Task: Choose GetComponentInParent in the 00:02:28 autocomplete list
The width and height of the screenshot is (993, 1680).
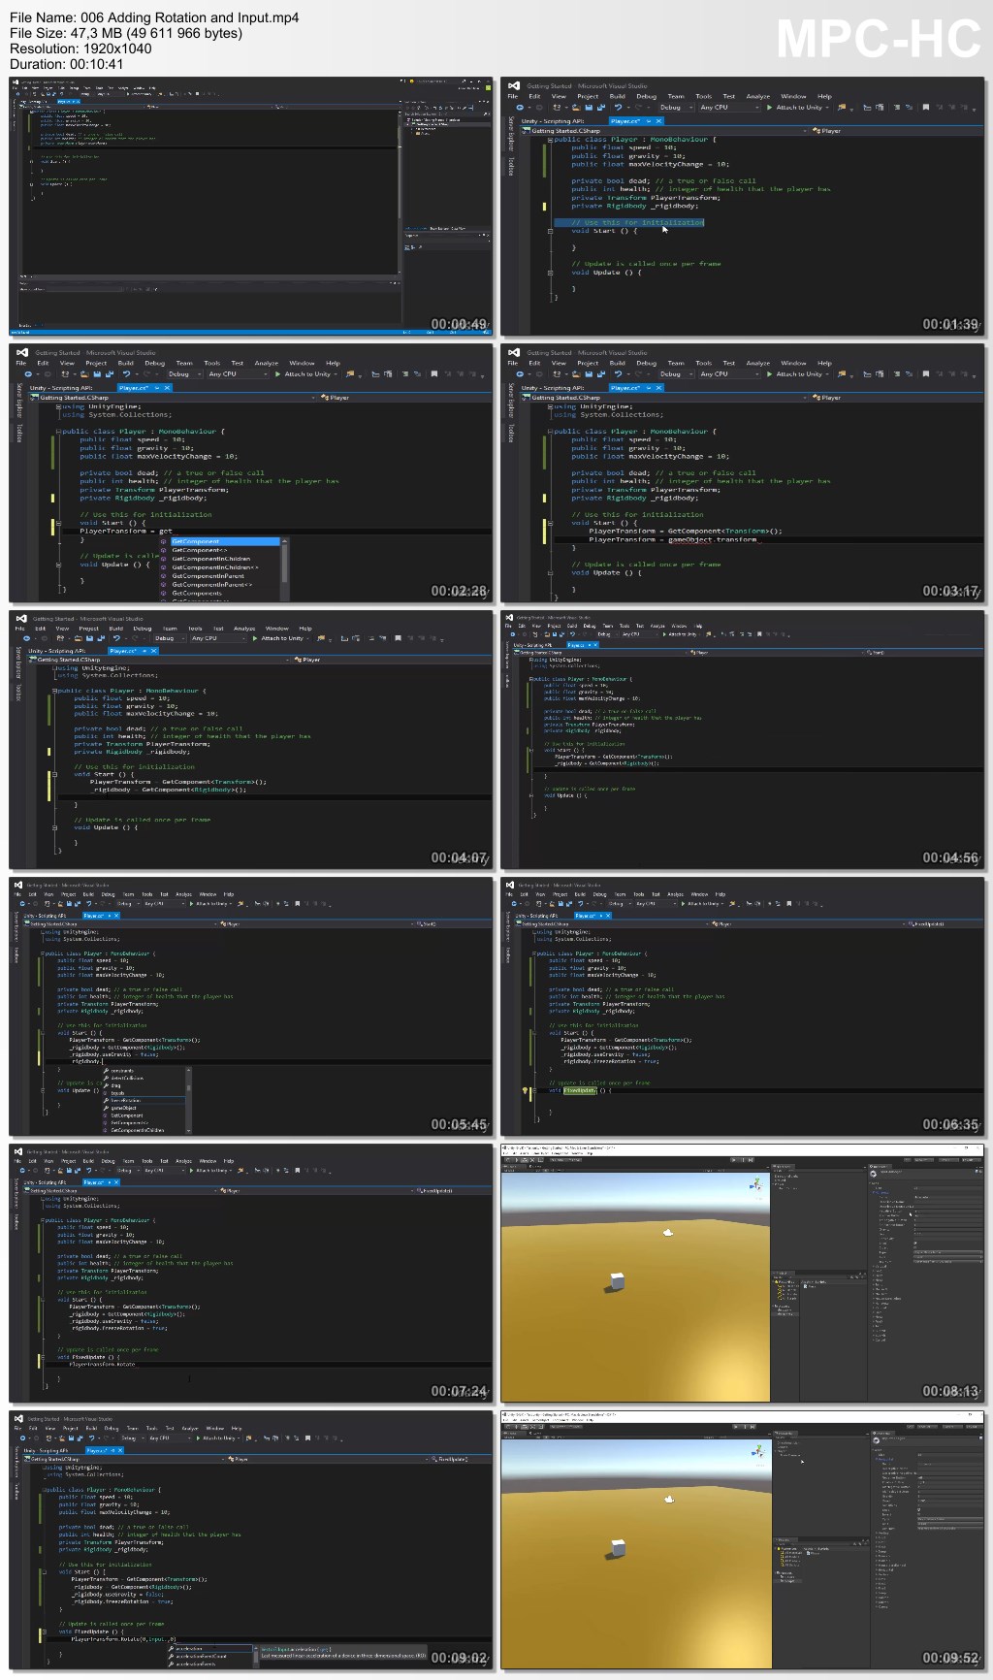Action: (x=208, y=576)
